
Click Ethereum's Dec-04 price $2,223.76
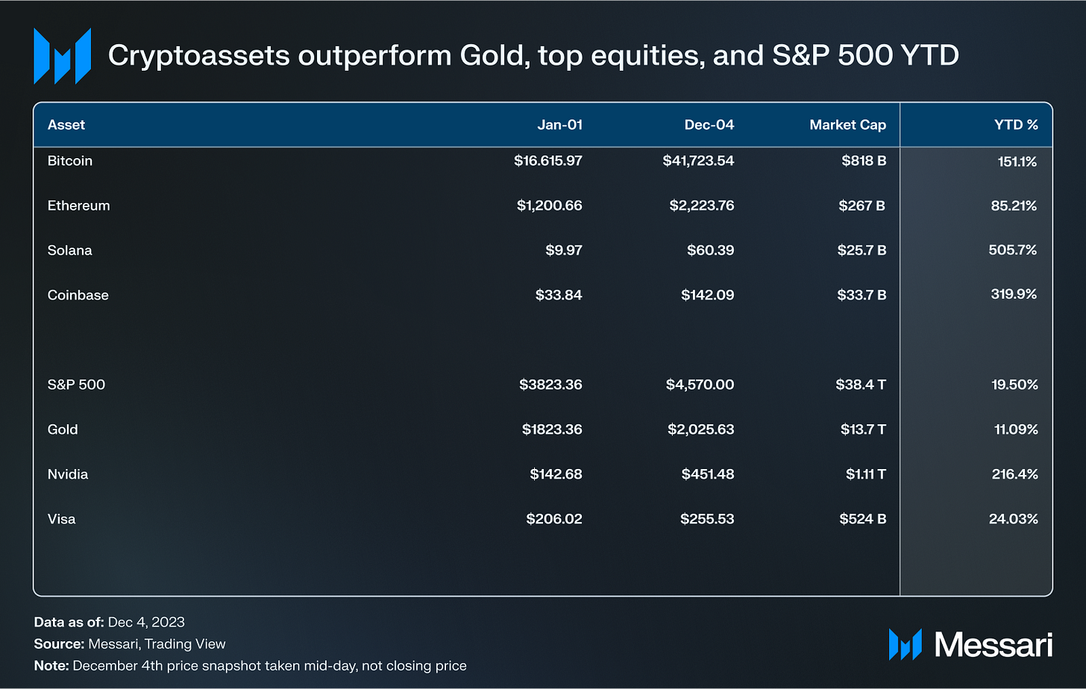click(702, 206)
